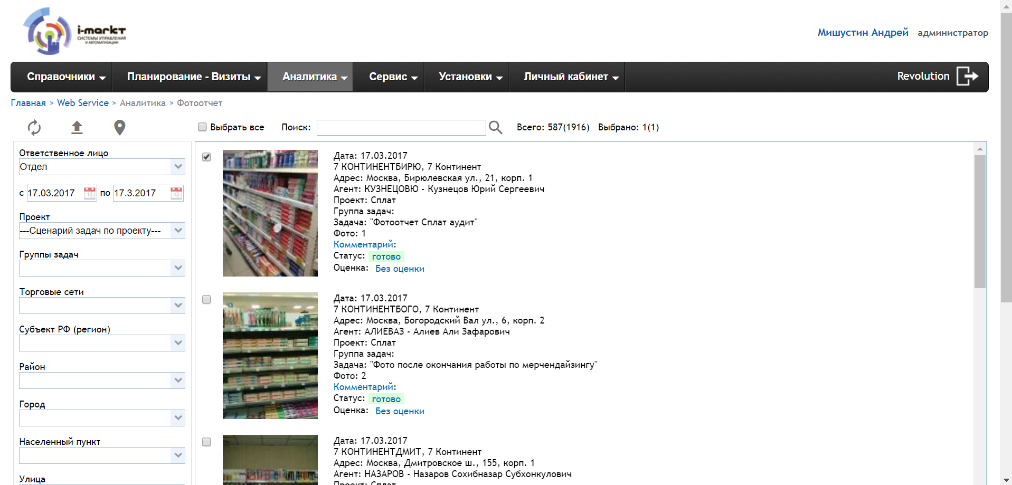This screenshot has height=485, width=1012.
Task: Click готово status of 7 КОНТИНЕНТБИРЮ report
Action: point(386,256)
